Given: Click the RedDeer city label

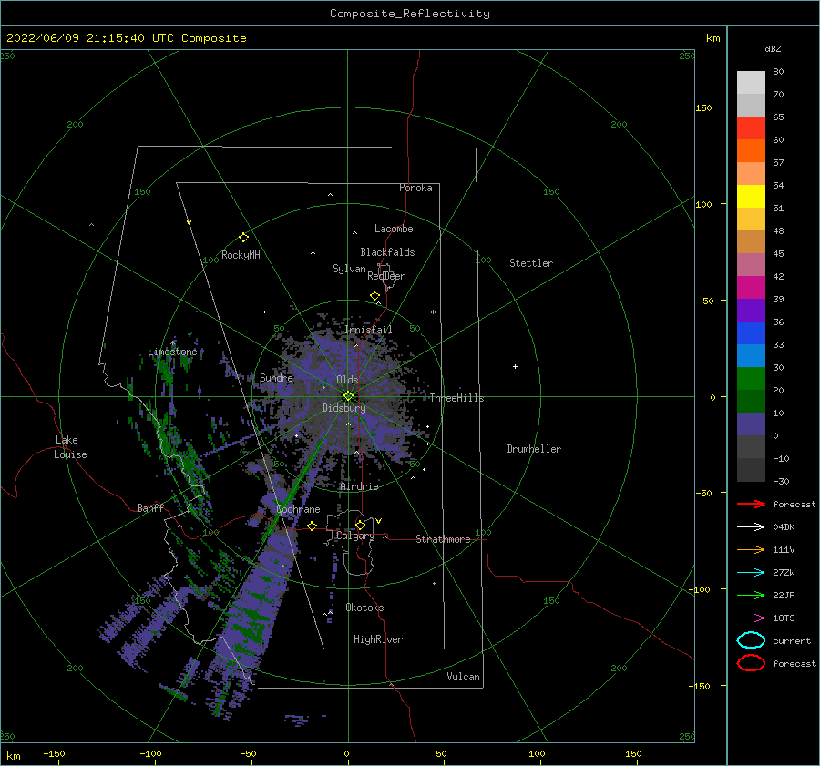Looking at the screenshot, I should pyautogui.click(x=386, y=276).
